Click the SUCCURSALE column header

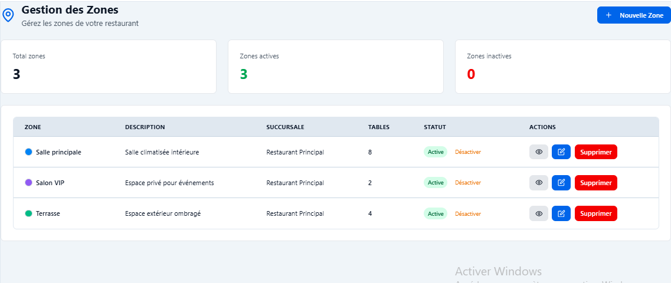(x=286, y=127)
